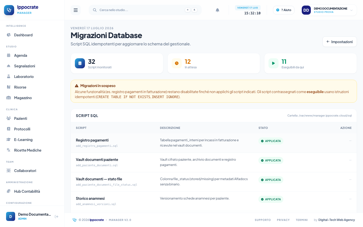363x227 pixels.
Task: Click the Venerdì 17 Lug date badge
Action: tap(248, 8)
